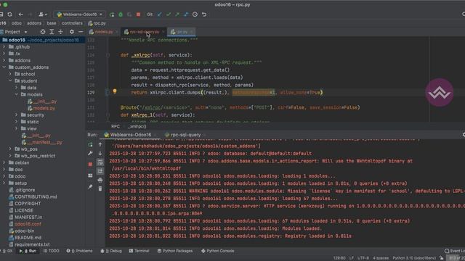Click the yellow lightbulb intention icon

click(x=115, y=91)
